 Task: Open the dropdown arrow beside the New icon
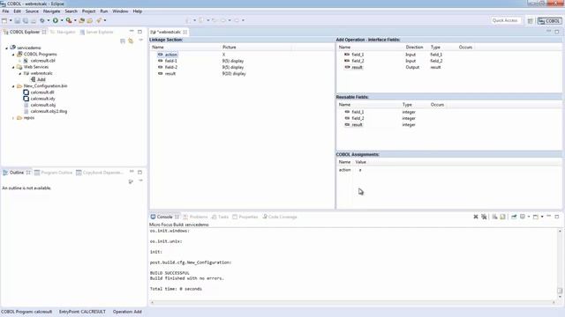point(11,20)
